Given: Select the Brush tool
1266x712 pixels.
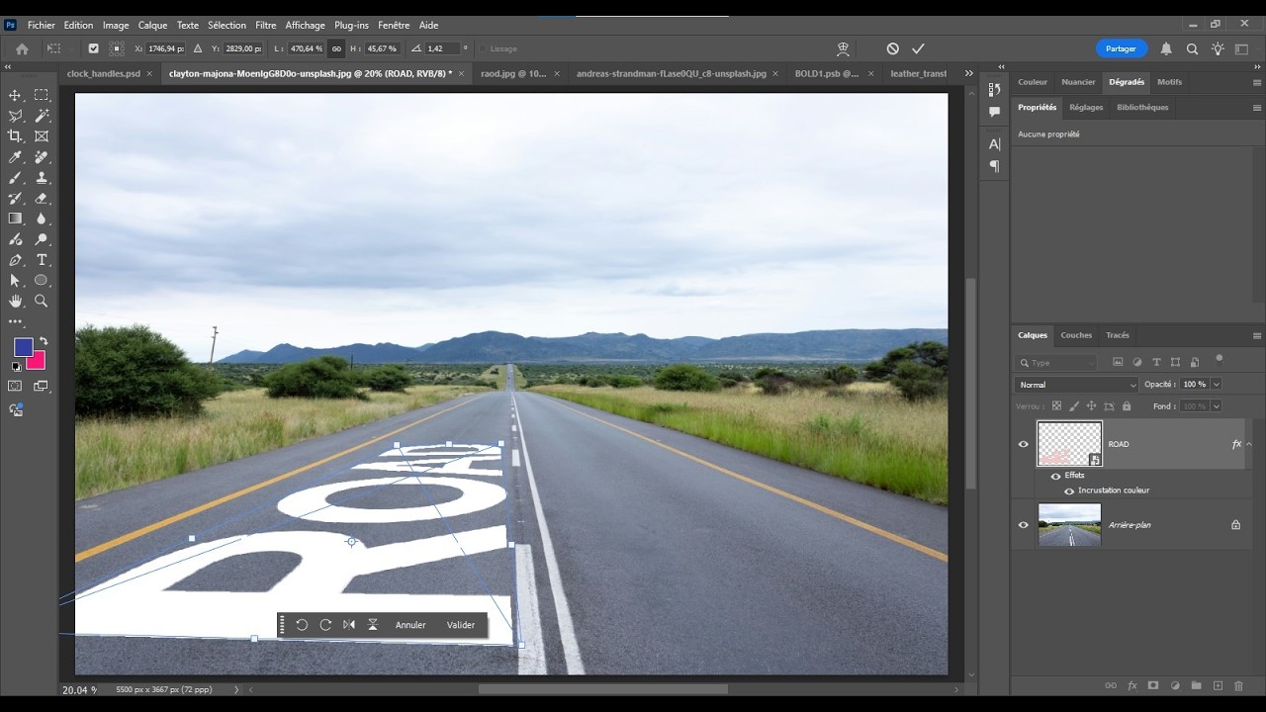Looking at the screenshot, I should (x=15, y=178).
